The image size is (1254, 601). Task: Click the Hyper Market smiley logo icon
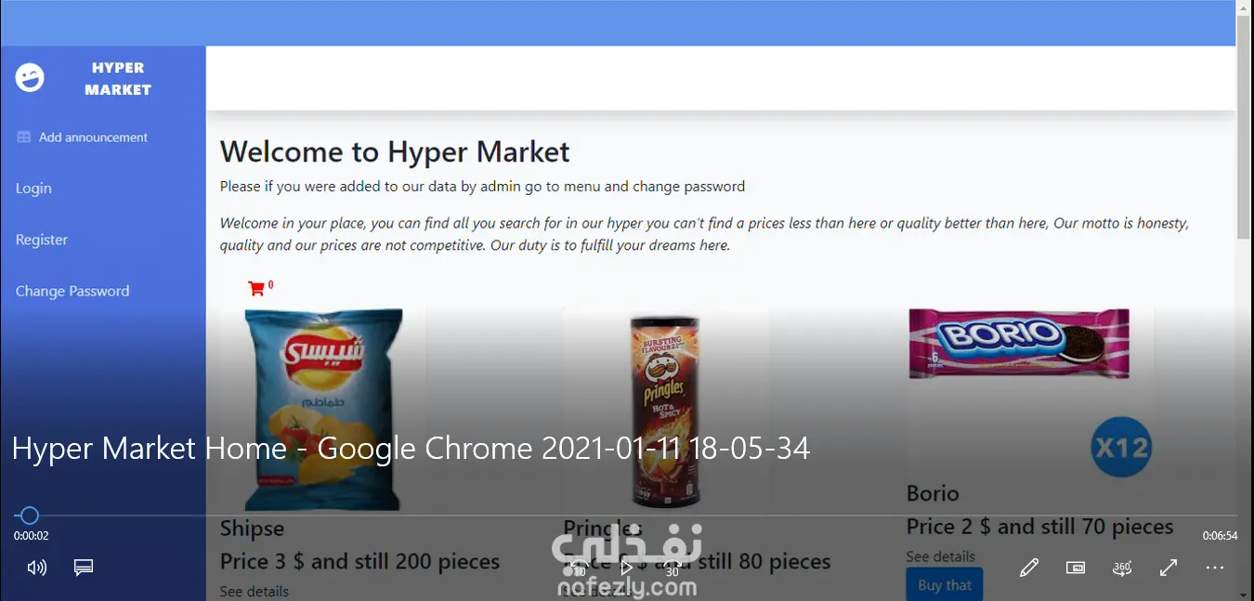(30, 78)
